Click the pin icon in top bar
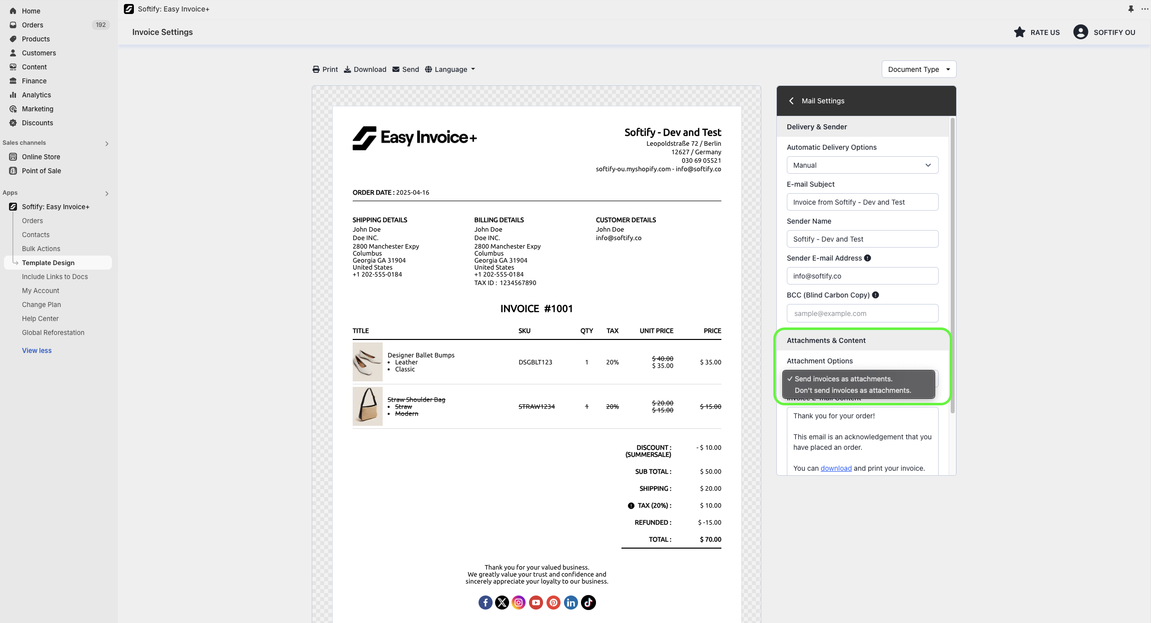The height and width of the screenshot is (623, 1151). coord(1131,9)
